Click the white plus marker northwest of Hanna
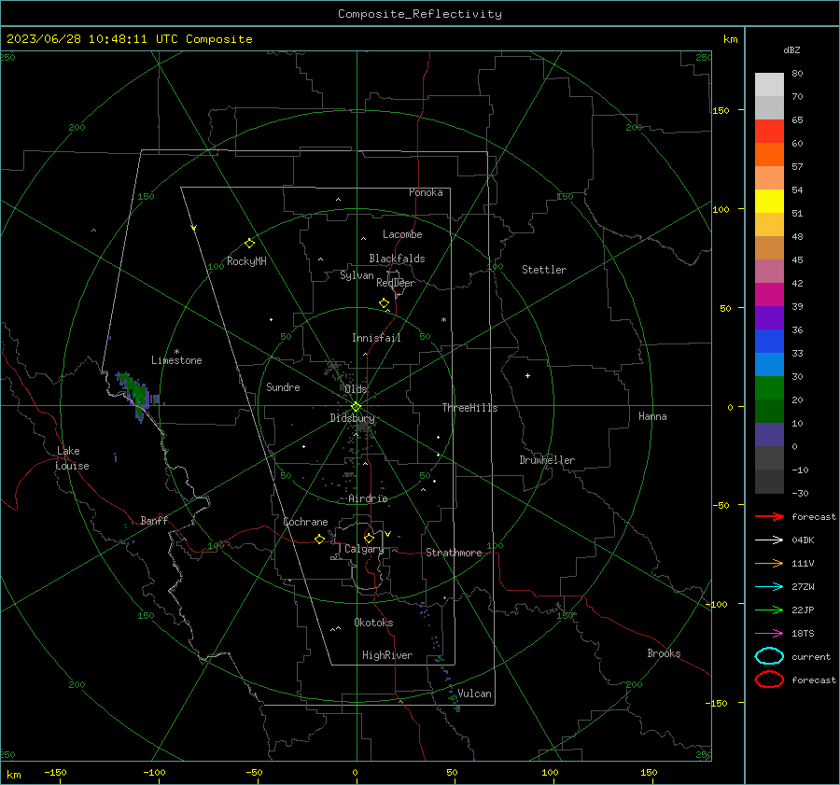This screenshot has width=840, height=785. coord(527,375)
